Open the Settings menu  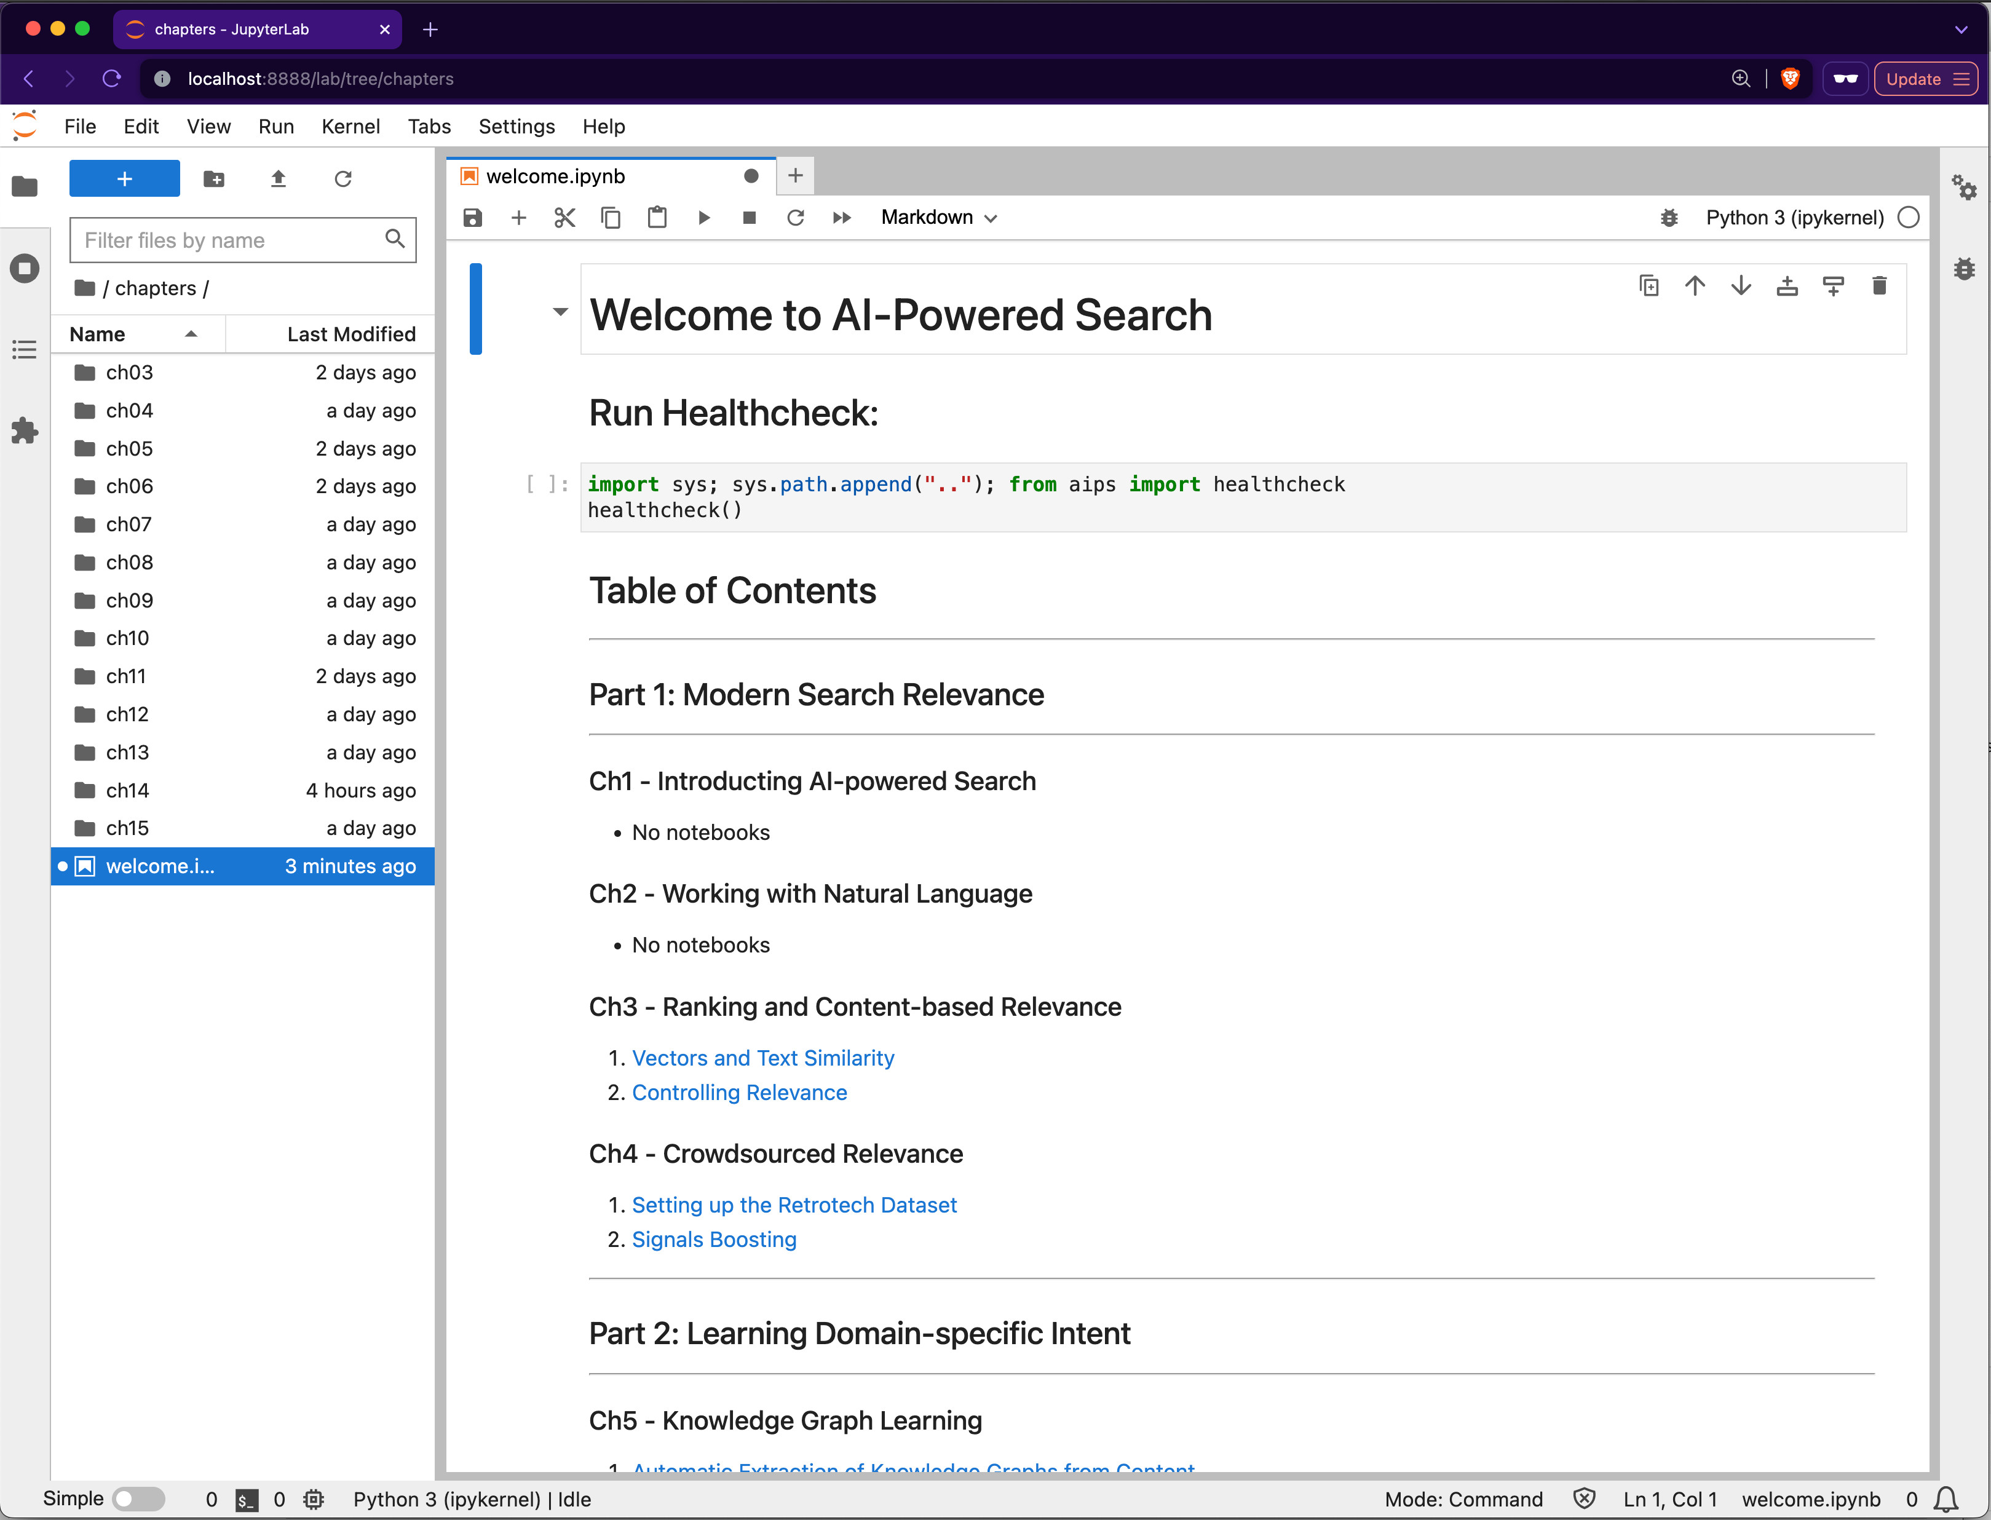click(516, 127)
